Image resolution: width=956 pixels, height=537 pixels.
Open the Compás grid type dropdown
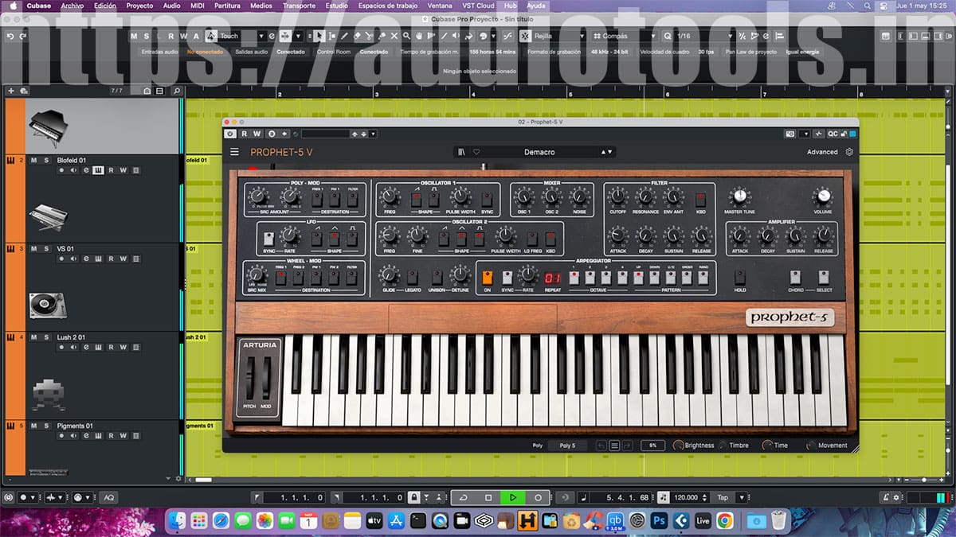pos(624,36)
